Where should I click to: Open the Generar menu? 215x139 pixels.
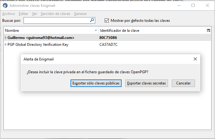pos(81,14)
